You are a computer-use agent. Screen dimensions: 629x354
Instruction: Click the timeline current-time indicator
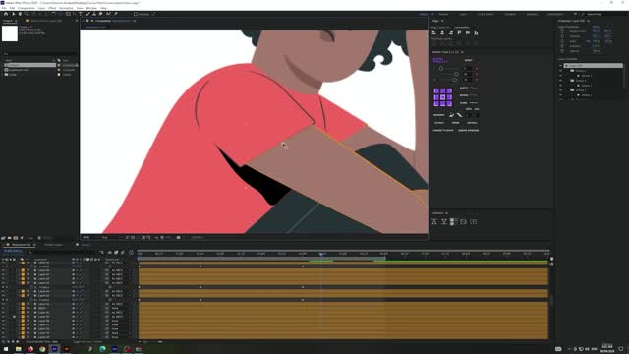321,254
